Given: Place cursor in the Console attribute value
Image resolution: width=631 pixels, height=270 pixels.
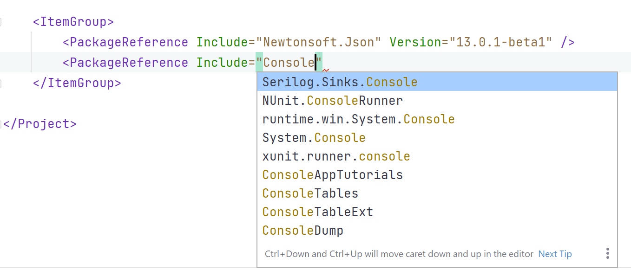Looking at the screenshot, I should (288, 62).
